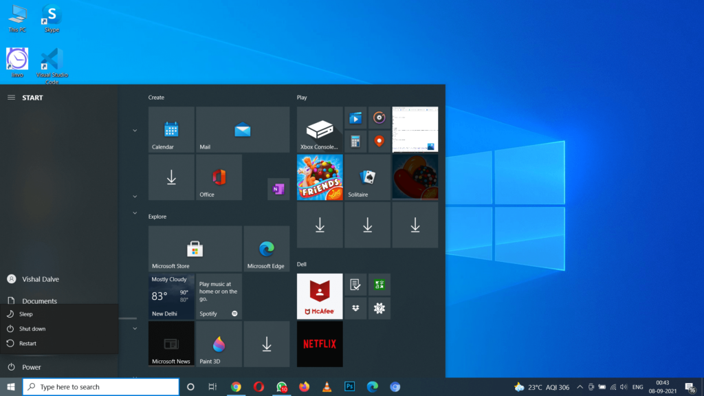Launch Paint 3D from the Start menu
Image resolution: width=704 pixels, height=396 pixels.
click(218, 344)
